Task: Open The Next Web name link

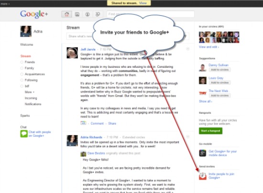Action: coord(219,91)
